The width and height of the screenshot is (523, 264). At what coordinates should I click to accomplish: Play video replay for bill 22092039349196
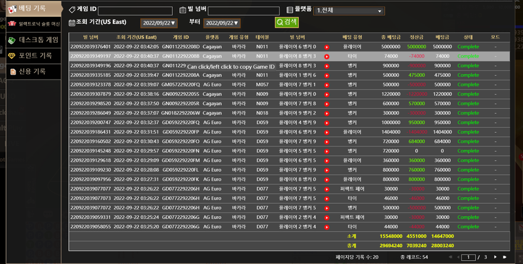click(326, 66)
